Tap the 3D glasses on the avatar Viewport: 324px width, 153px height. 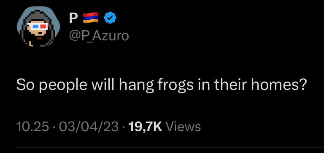click(x=38, y=26)
